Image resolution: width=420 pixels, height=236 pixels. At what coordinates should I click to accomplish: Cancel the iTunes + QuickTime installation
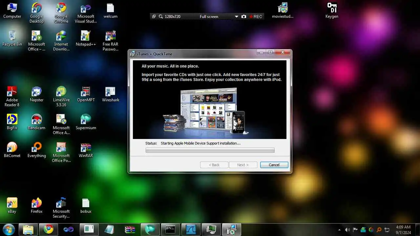click(x=274, y=165)
